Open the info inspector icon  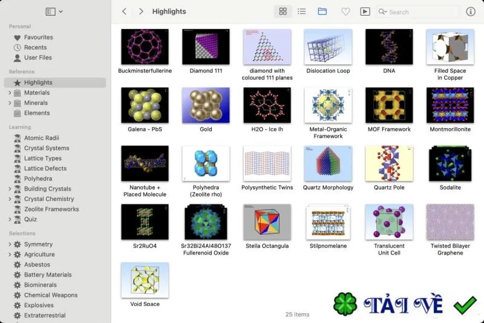471,11
